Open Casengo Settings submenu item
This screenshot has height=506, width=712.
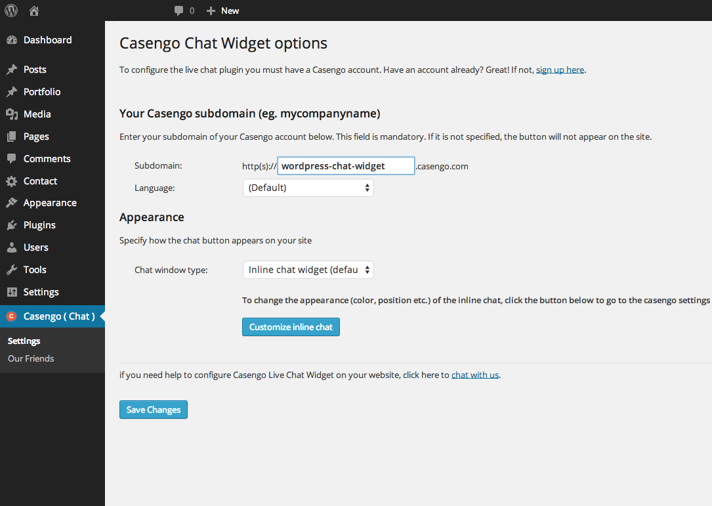coord(24,341)
